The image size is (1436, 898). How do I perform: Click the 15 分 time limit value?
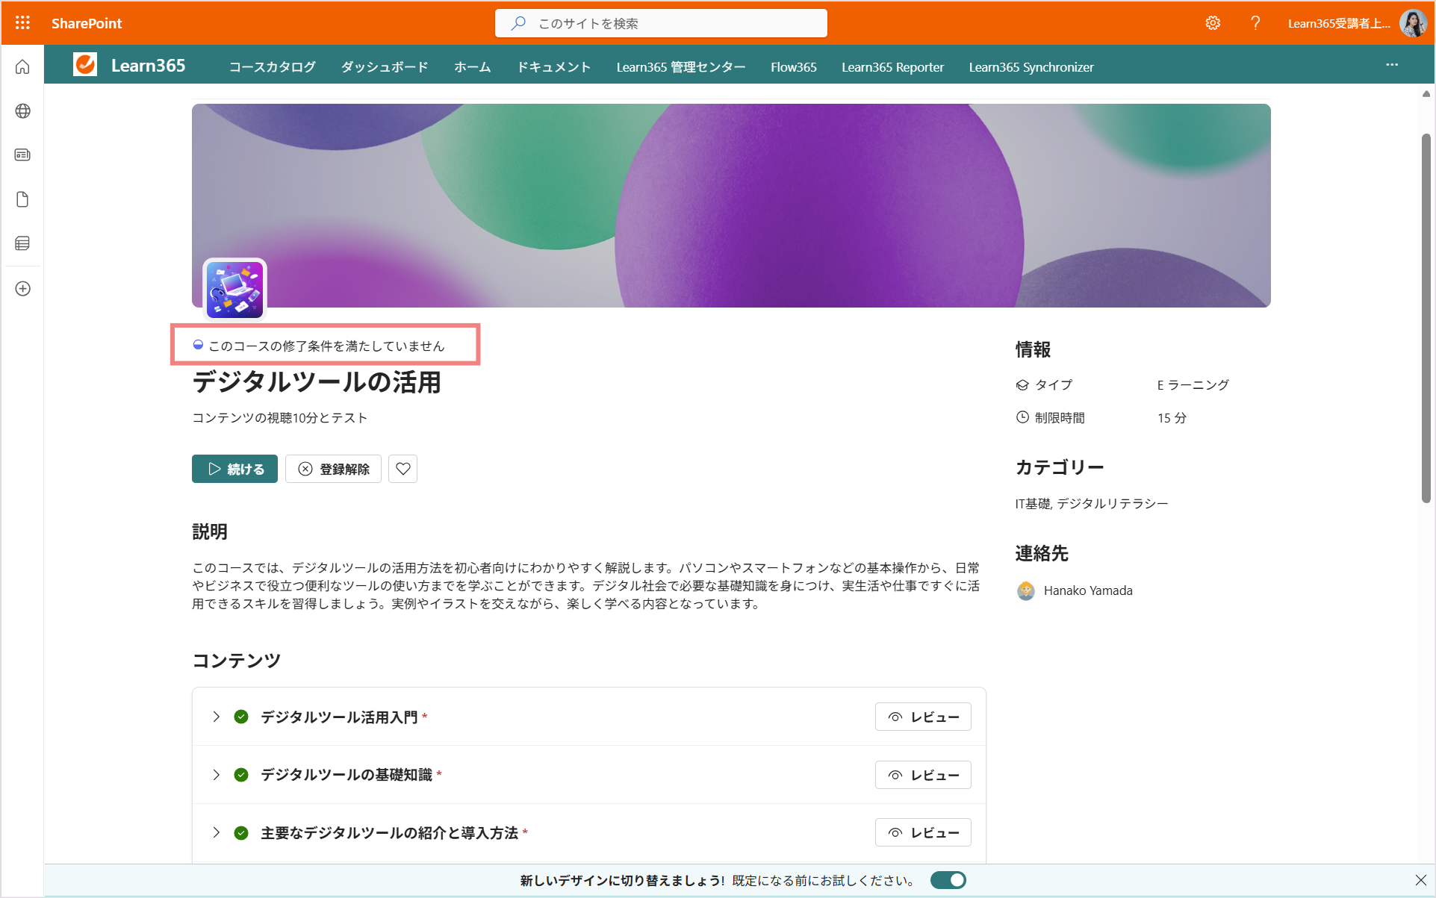click(1172, 418)
